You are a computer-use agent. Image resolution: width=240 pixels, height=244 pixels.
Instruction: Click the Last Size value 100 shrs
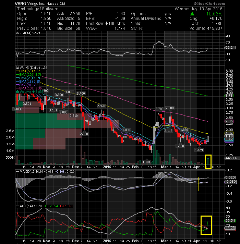[117, 24]
